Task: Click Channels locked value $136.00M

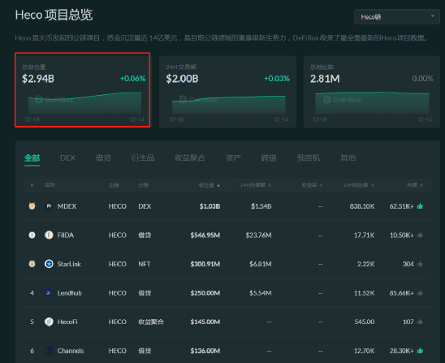Action: [205, 351]
